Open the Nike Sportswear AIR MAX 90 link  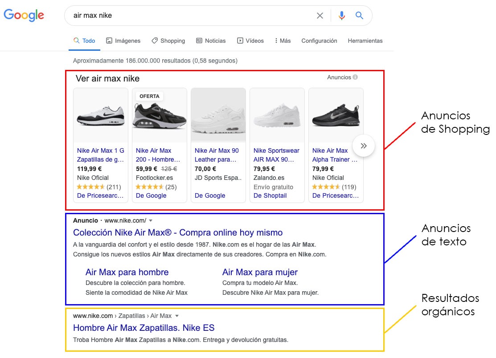(276, 155)
